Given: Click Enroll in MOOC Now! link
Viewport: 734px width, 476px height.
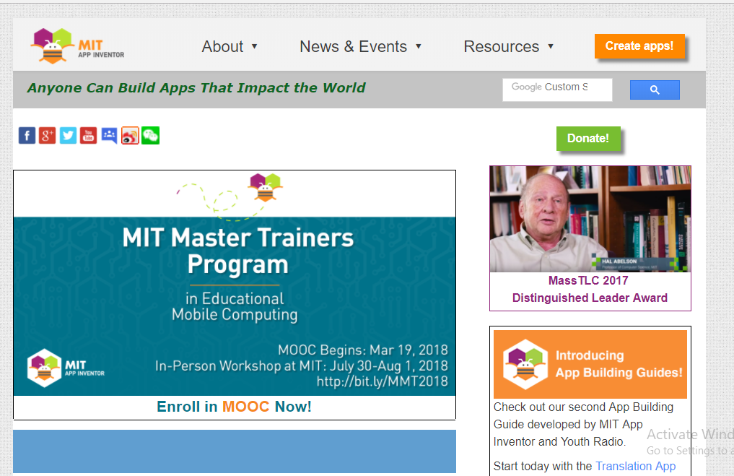Looking at the screenshot, I should pyautogui.click(x=234, y=407).
